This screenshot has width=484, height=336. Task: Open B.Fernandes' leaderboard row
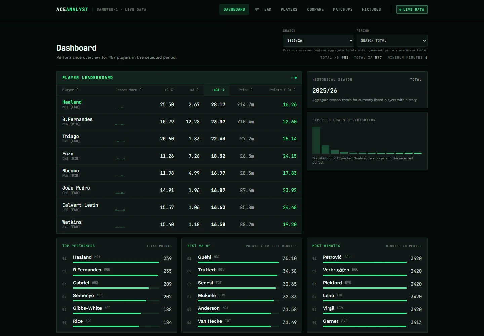(x=179, y=122)
